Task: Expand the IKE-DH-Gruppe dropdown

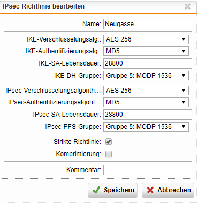Action: coord(146,76)
